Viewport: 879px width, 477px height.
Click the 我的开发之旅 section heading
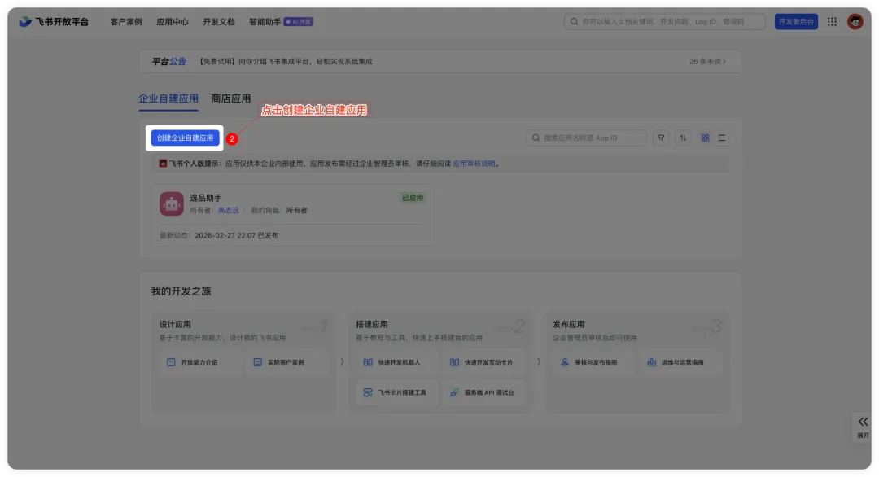181,291
